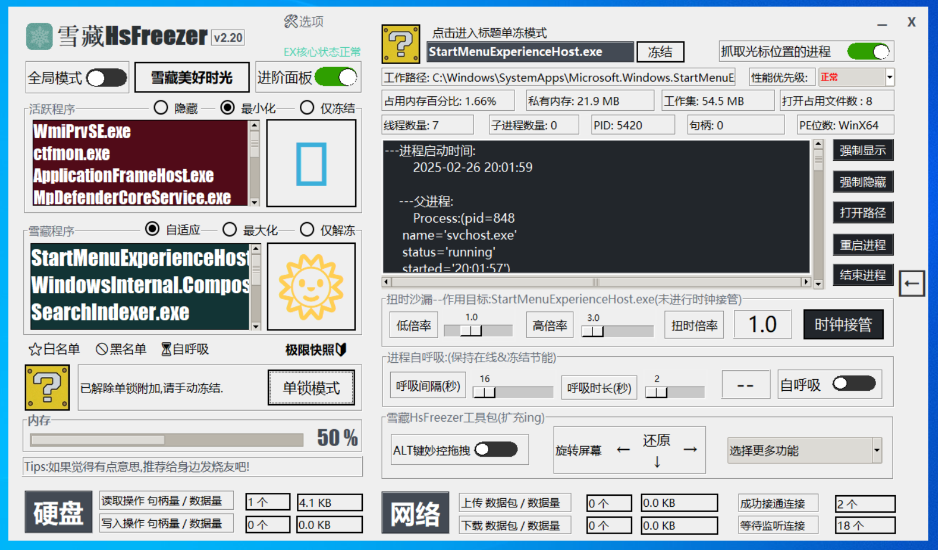This screenshot has height=550, width=938.
Task: Click the smiling sun icon
Action: pos(311,287)
